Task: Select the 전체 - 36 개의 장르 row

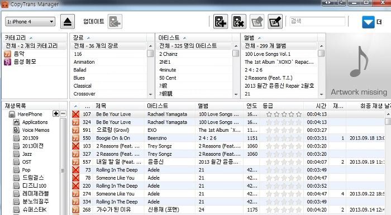Action: point(109,46)
